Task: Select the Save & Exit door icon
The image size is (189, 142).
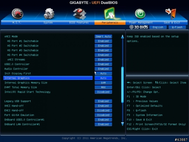Action: tap(171, 14)
